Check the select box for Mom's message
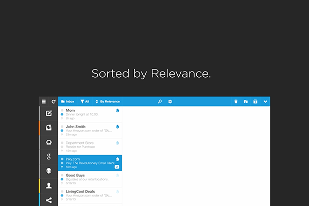The height and width of the screenshot is (206, 309). [x=62, y=110]
